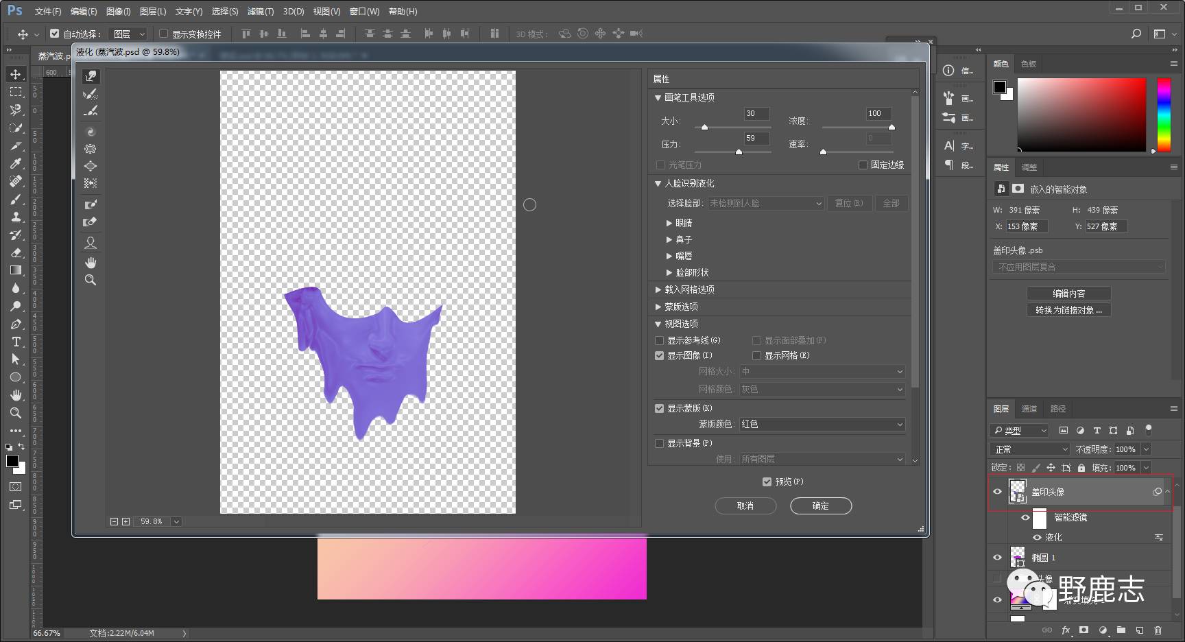
Task: Select the Type tool in main toolbar
Action: (x=16, y=342)
